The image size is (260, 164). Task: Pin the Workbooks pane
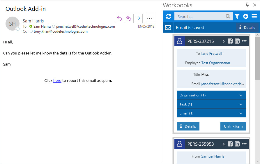(x=247, y=5)
